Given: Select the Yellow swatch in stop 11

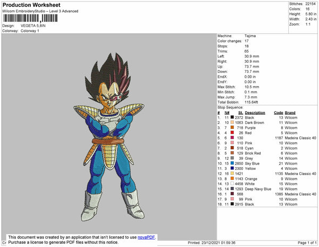Looking at the screenshot, I should click(x=232, y=168).
